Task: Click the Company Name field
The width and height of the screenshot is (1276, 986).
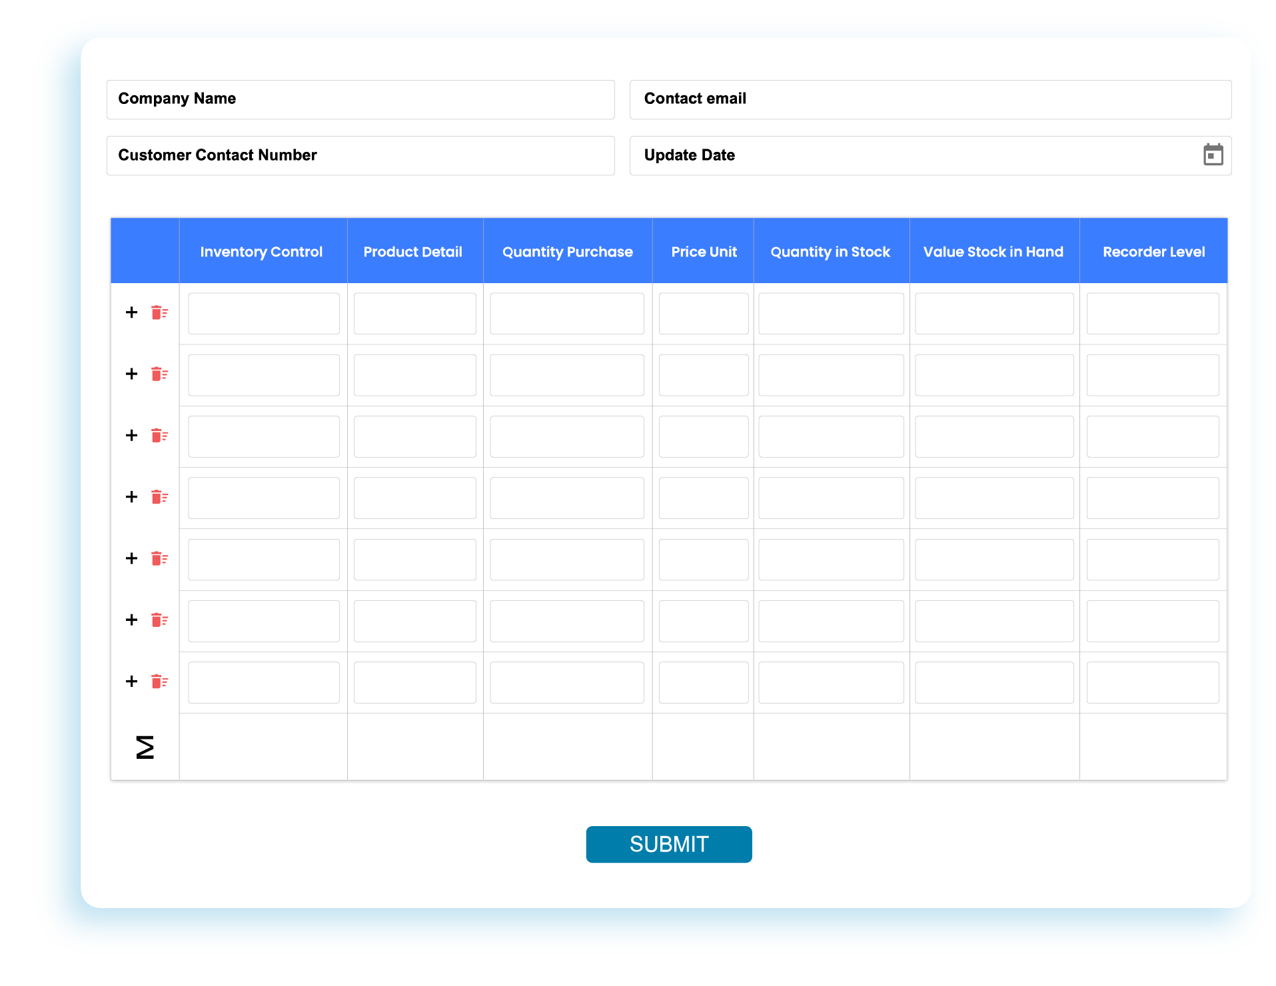Action: [360, 99]
